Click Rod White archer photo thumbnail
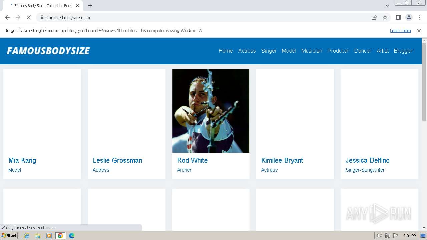The height and width of the screenshot is (240, 427). 210,111
